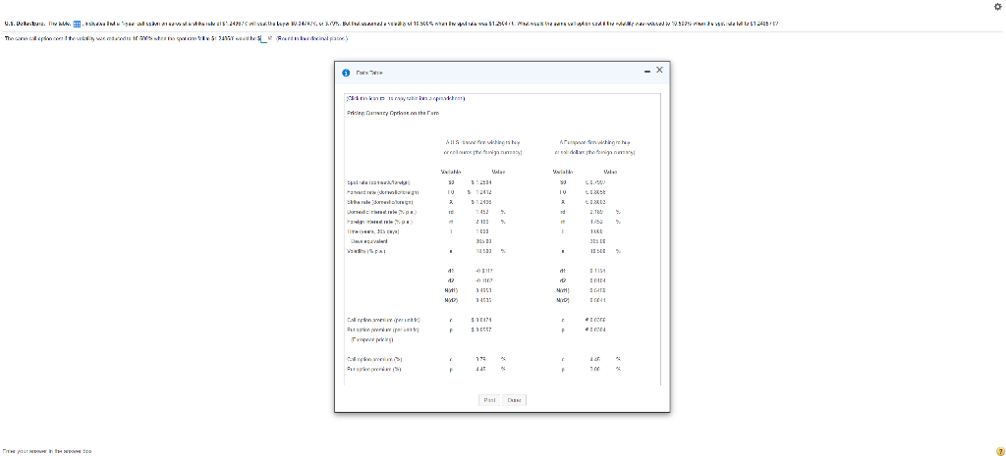The height and width of the screenshot is (456, 1006).
Task: Select the 'Pricing Currency Options on the Euro' title
Action: click(392, 114)
